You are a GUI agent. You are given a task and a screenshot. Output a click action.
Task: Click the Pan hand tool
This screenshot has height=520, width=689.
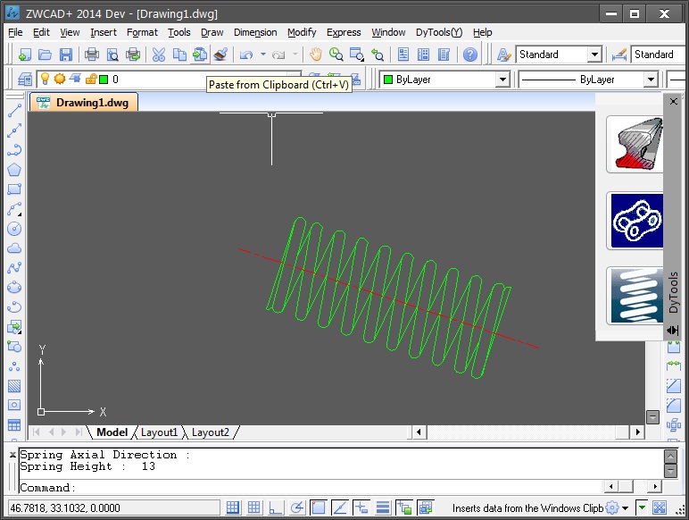316,55
